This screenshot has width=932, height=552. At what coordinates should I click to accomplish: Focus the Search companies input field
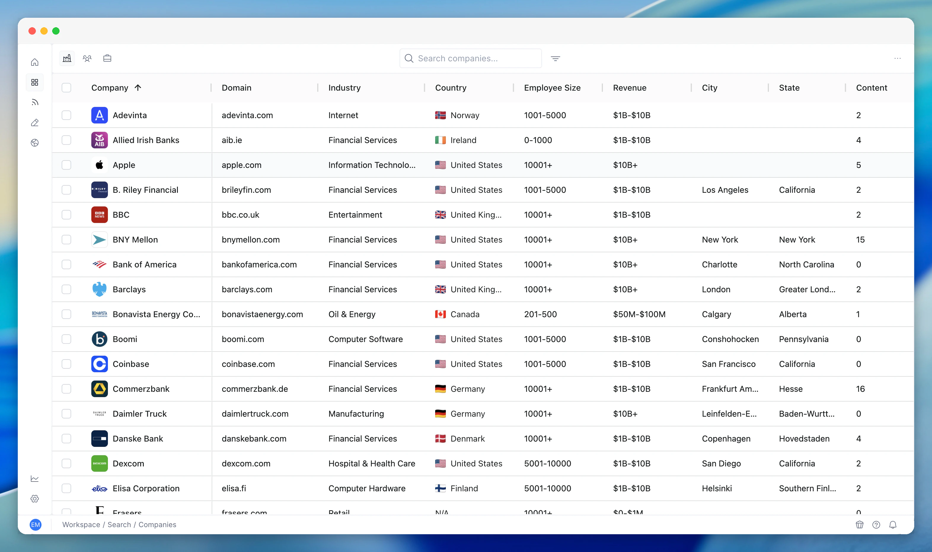pyautogui.click(x=470, y=58)
